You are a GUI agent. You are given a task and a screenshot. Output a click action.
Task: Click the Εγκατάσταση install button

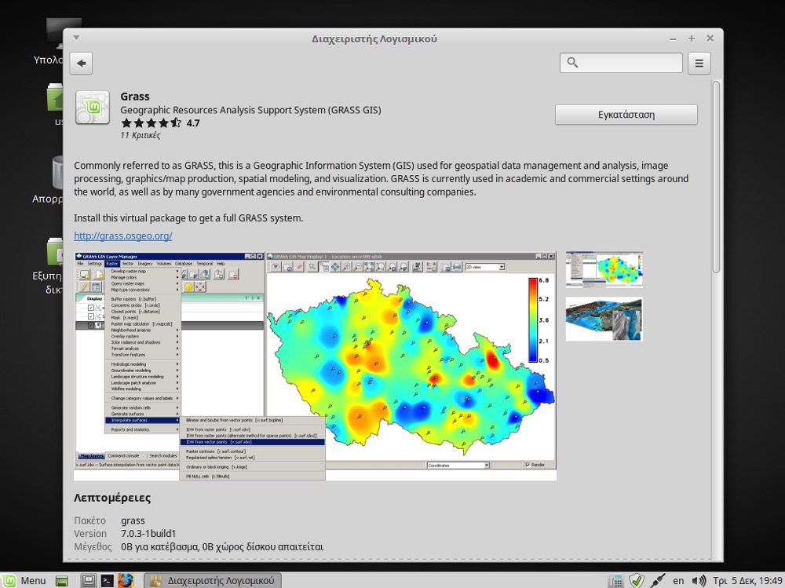pyautogui.click(x=626, y=115)
